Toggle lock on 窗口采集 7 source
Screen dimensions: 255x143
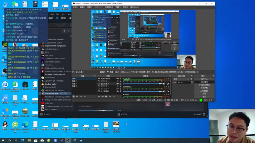120,84
